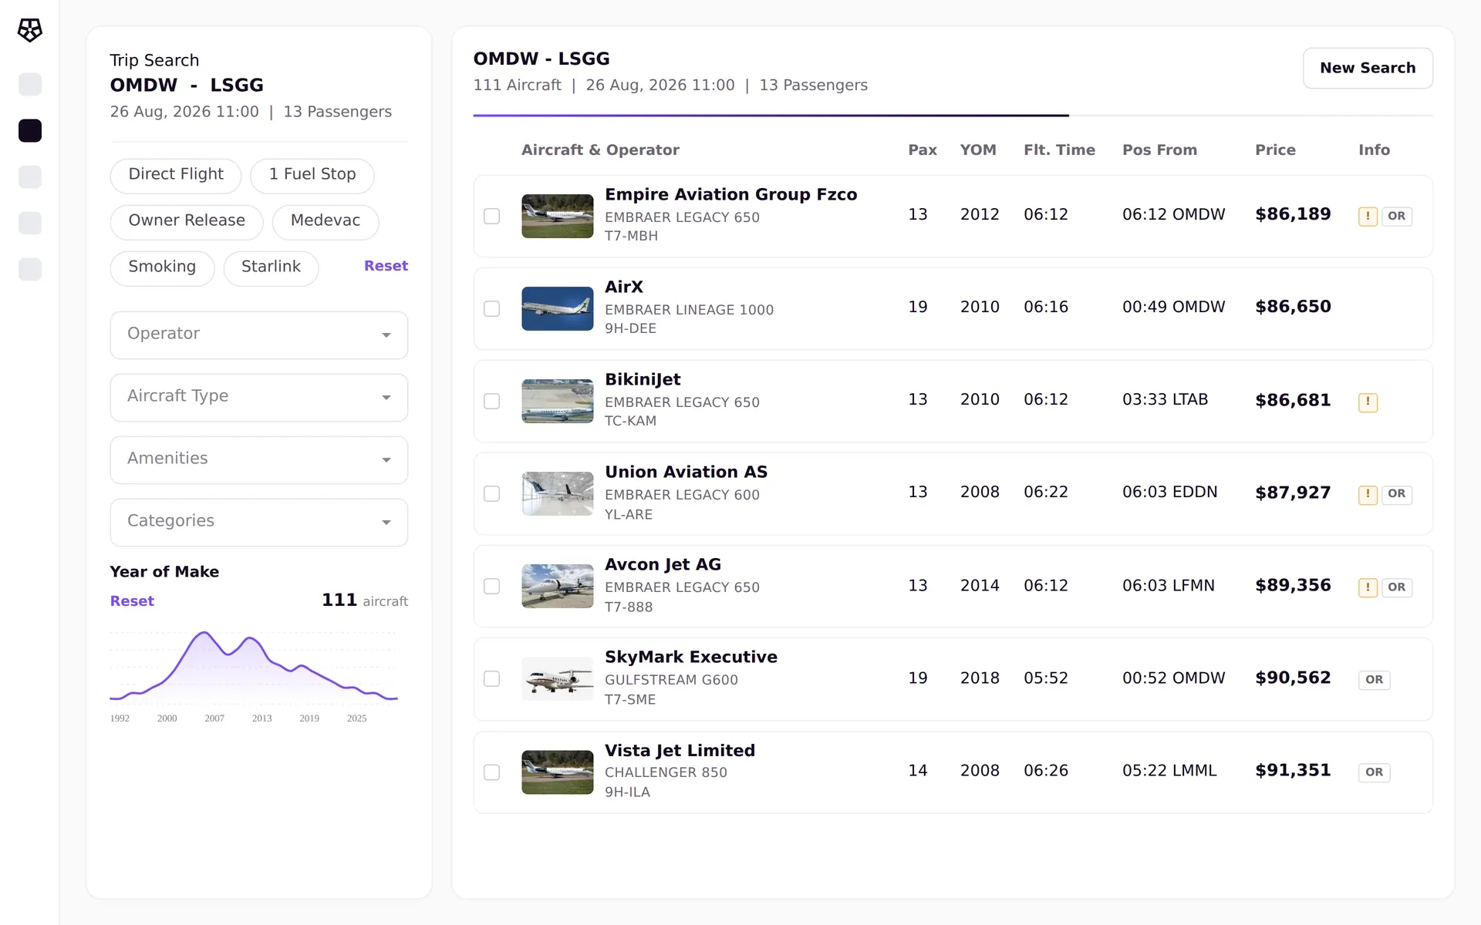Viewport: 1481px width, 925px height.
Task: Toggle the 1 Fuel Stop filter
Action: pos(312,175)
